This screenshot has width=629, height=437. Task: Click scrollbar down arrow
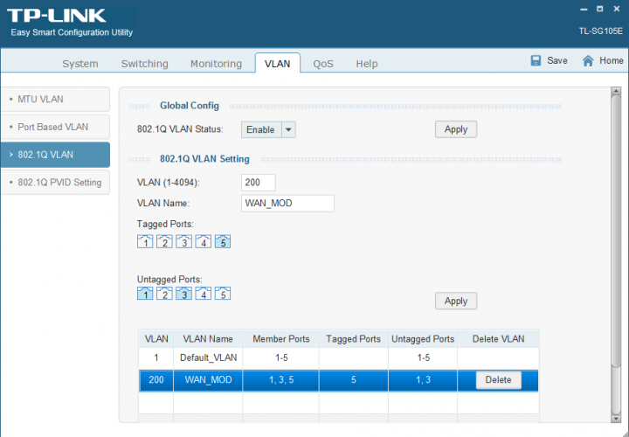pyautogui.click(x=616, y=419)
